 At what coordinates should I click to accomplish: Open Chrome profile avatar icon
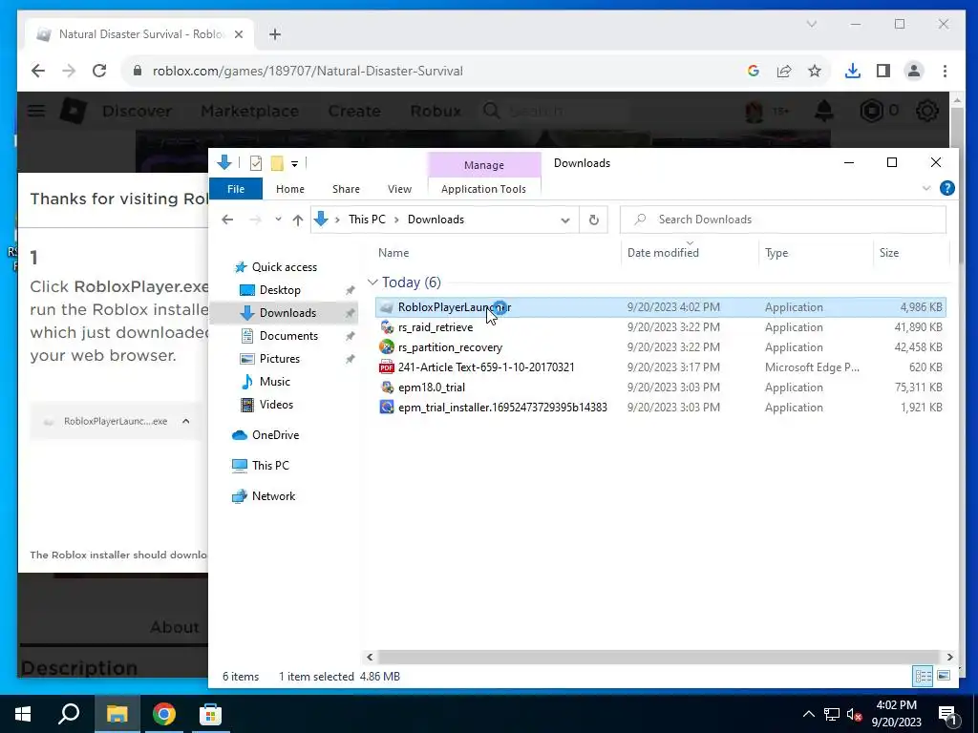[x=914, y=71]
